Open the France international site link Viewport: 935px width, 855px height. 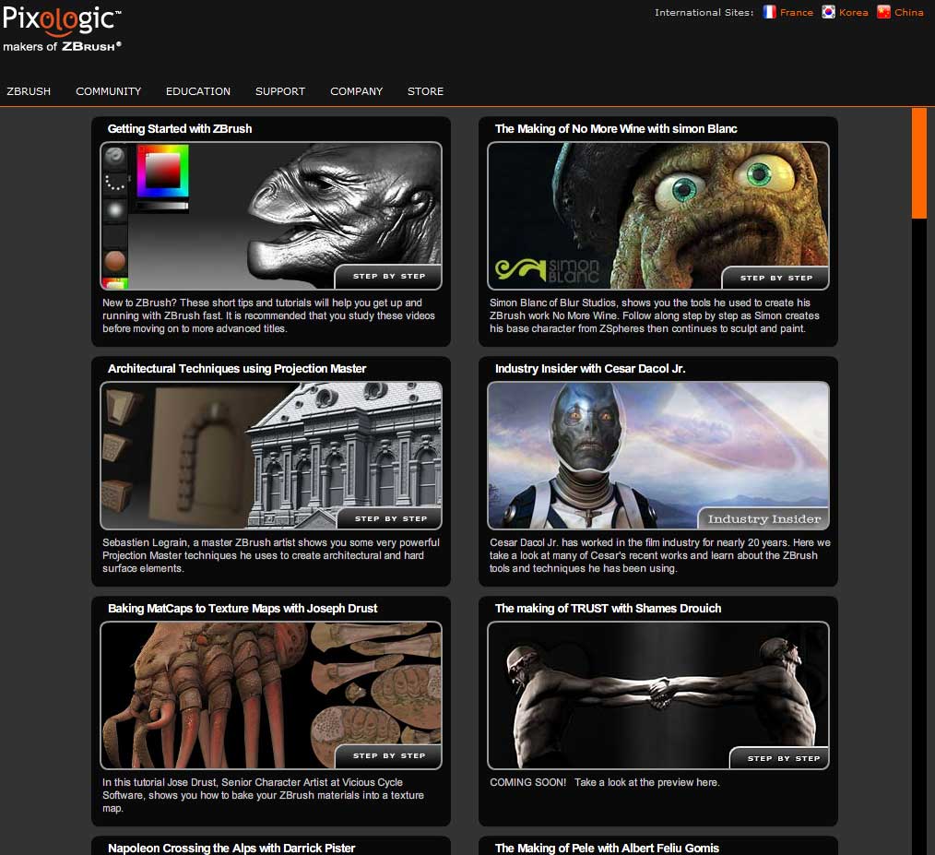796,13
